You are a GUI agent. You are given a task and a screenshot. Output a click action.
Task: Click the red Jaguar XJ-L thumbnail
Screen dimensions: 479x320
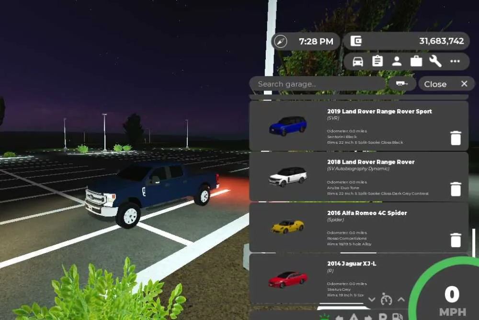(x=288, y=279)
